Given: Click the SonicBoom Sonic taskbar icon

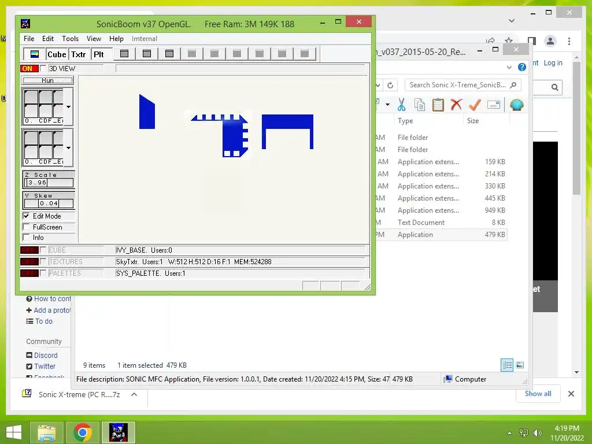Looking at the screenshot, I should coord(119,432).
